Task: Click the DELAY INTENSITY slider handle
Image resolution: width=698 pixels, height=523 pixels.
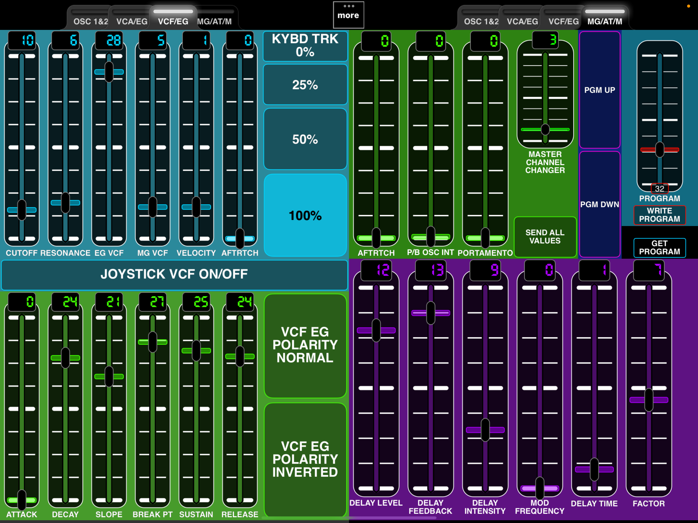Action: coord(485,430)
